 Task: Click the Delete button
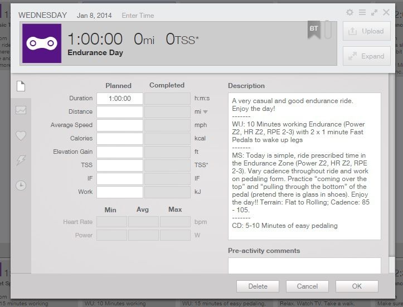[258, 286]
